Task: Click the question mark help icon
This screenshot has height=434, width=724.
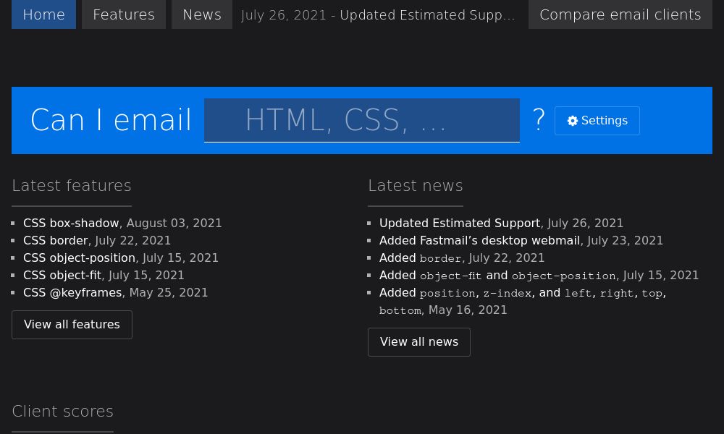Action: pyautogui.click(x=539, y=120)
